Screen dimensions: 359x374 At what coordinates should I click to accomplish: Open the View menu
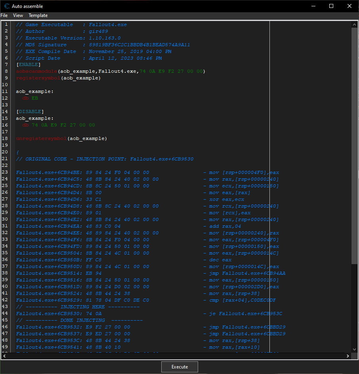[x=18, y=15]
